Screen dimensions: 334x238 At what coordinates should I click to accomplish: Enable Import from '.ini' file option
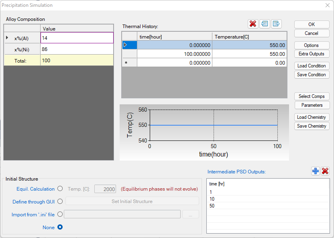point(60,214)
